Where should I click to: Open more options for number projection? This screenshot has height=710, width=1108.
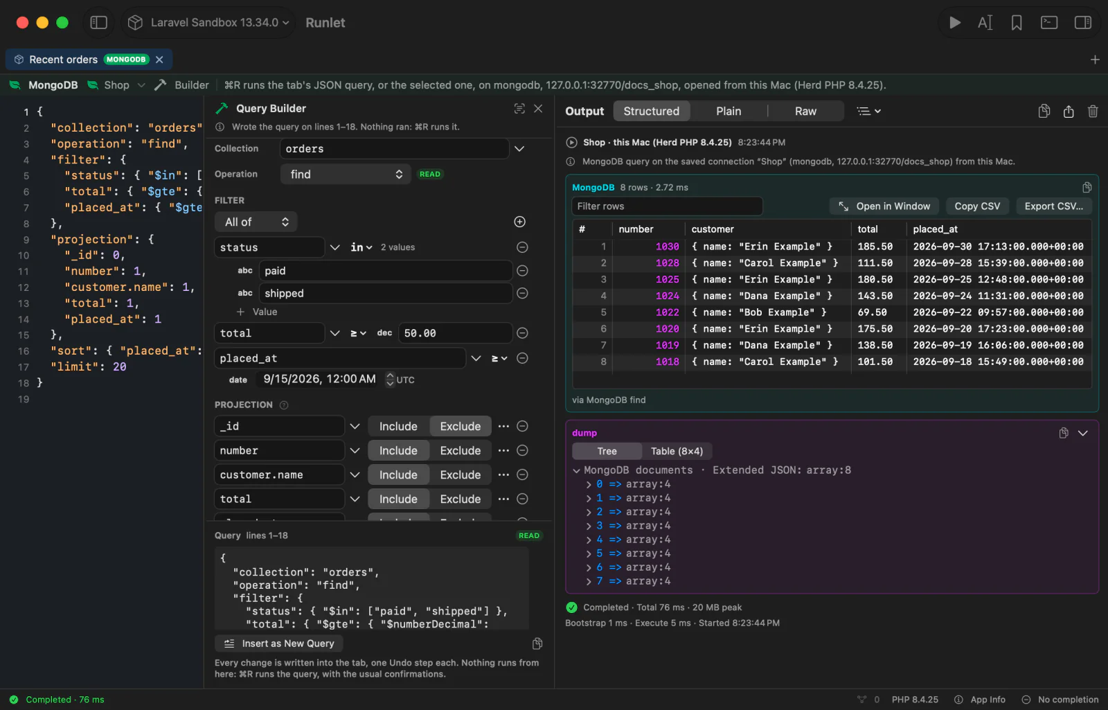pyautogui.click(x=503, y=450)
